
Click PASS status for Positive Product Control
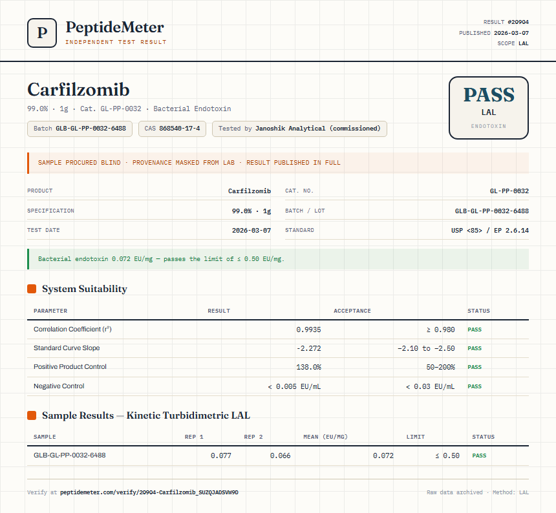(475, 367)
